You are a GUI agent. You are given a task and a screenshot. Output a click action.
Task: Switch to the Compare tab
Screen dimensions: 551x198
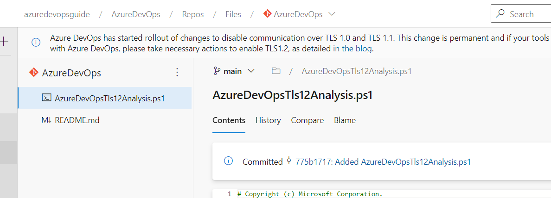(308, 121)
